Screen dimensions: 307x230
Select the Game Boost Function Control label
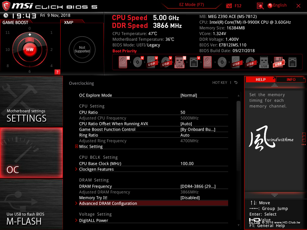[107, 129]
